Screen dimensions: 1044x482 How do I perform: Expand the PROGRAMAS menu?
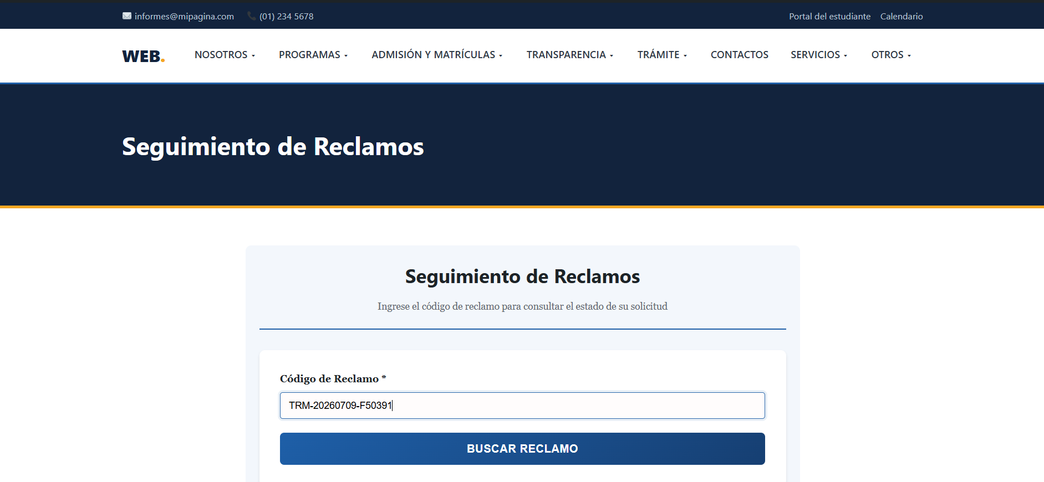pos(313,55)
